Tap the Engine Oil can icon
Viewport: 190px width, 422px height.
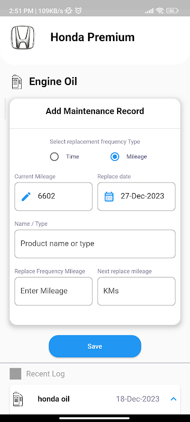click(x=17, y=82)
